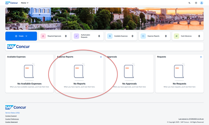The width and height of the screenshot is (209, 125).
Task: Click the SAP Concur logo in the white banner
Action: 18,46
